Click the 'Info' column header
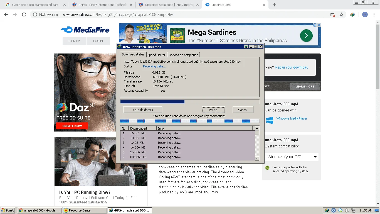380x214 pixels. [204, 128]
